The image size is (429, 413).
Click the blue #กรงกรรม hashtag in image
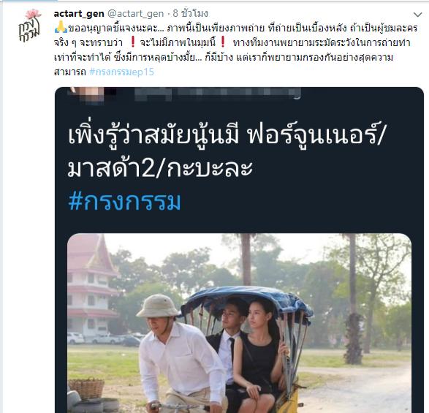click(124, 201)
